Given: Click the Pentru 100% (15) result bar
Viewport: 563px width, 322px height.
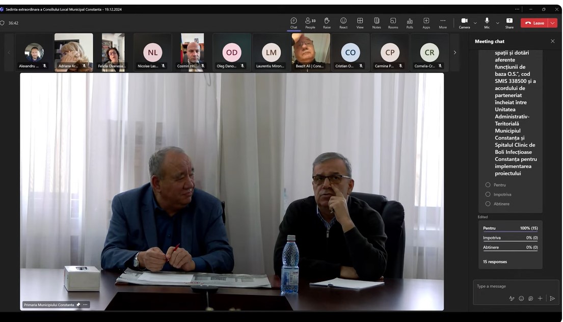Looking at the screenshot, I should (510, 228).
